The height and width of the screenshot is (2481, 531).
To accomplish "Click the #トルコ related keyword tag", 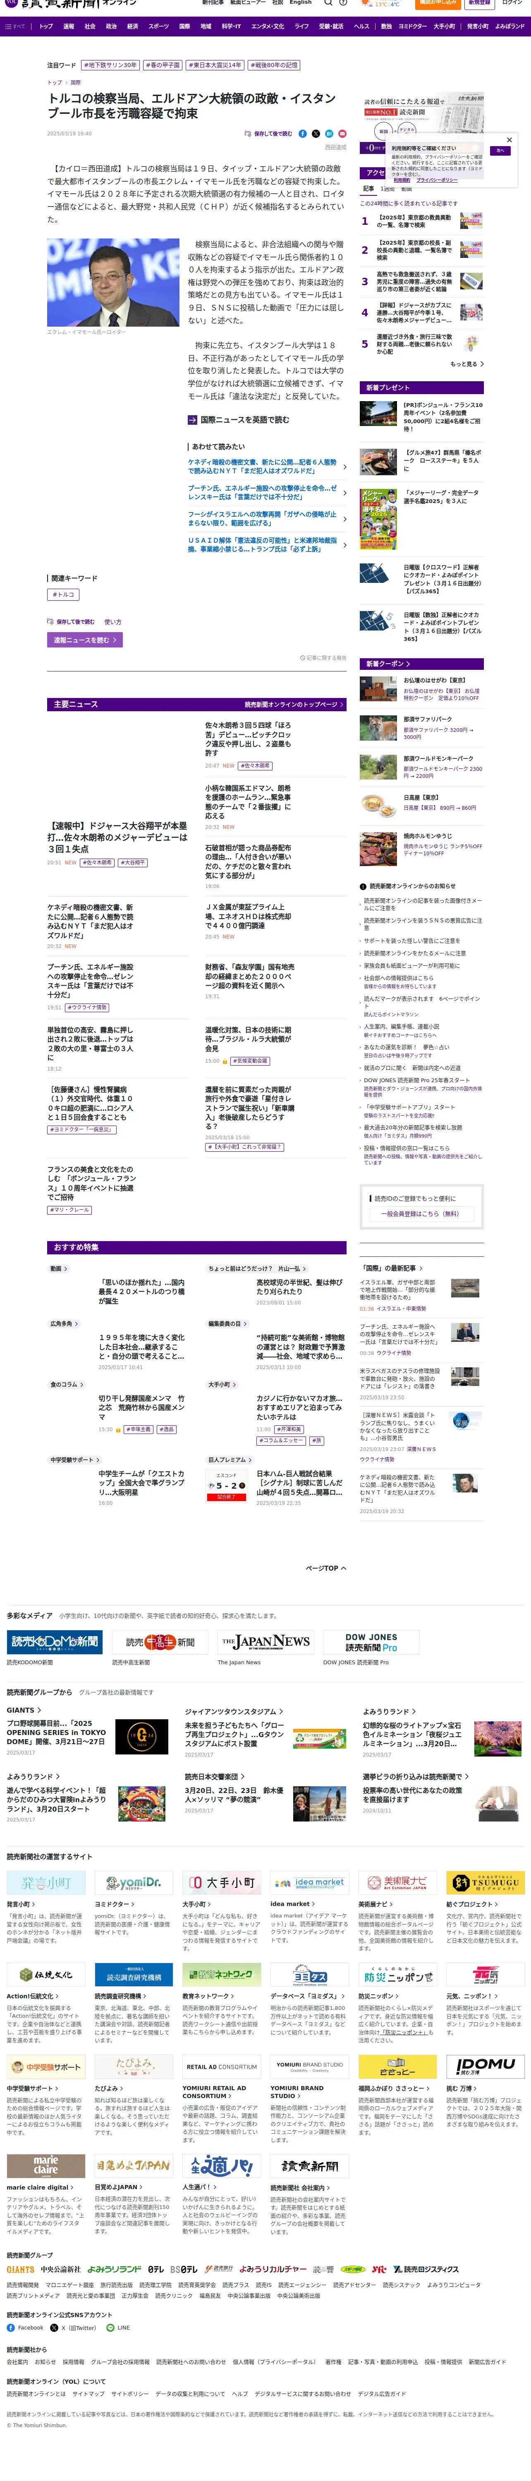I will coord(64,595).
